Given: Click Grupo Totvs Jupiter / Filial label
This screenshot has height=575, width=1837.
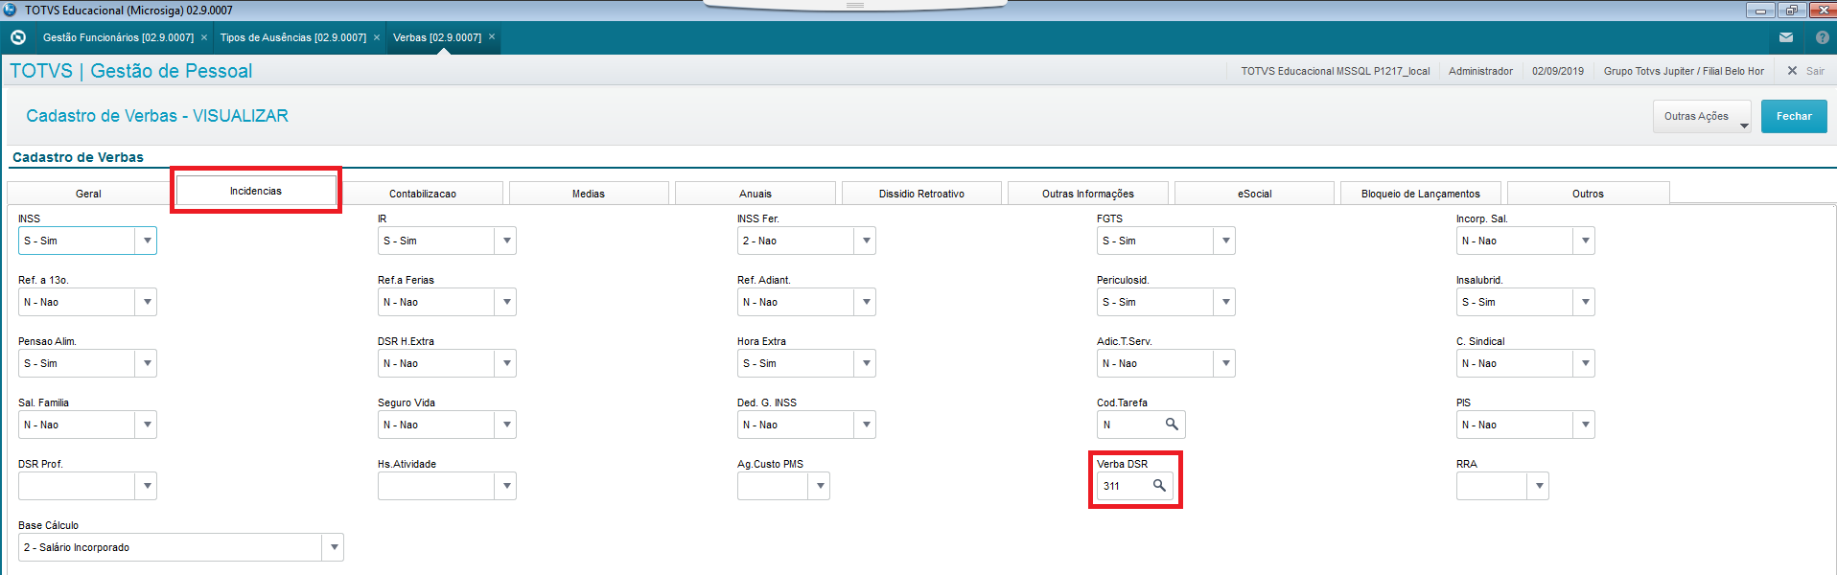Looking at the screenshot, I should (x=1684, y=71).
